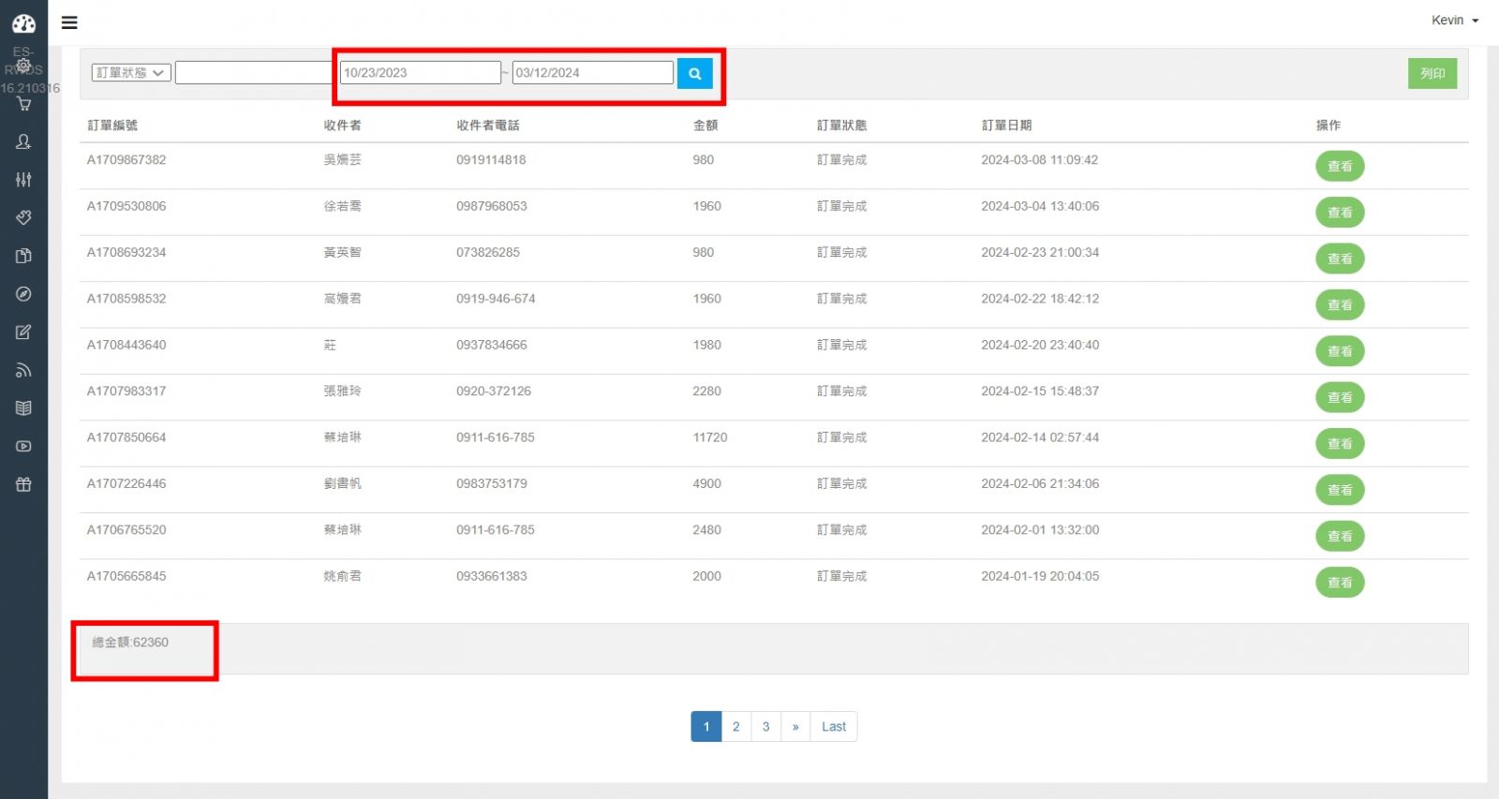Click the dashboard gauge logo icon

click(23, 23)
